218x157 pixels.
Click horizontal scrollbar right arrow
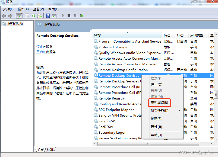211,144
